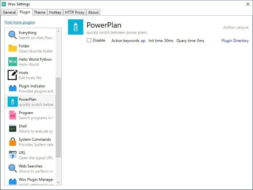Click the Hello World Python Wox icon
253x190 pixels.
(13, 61)
